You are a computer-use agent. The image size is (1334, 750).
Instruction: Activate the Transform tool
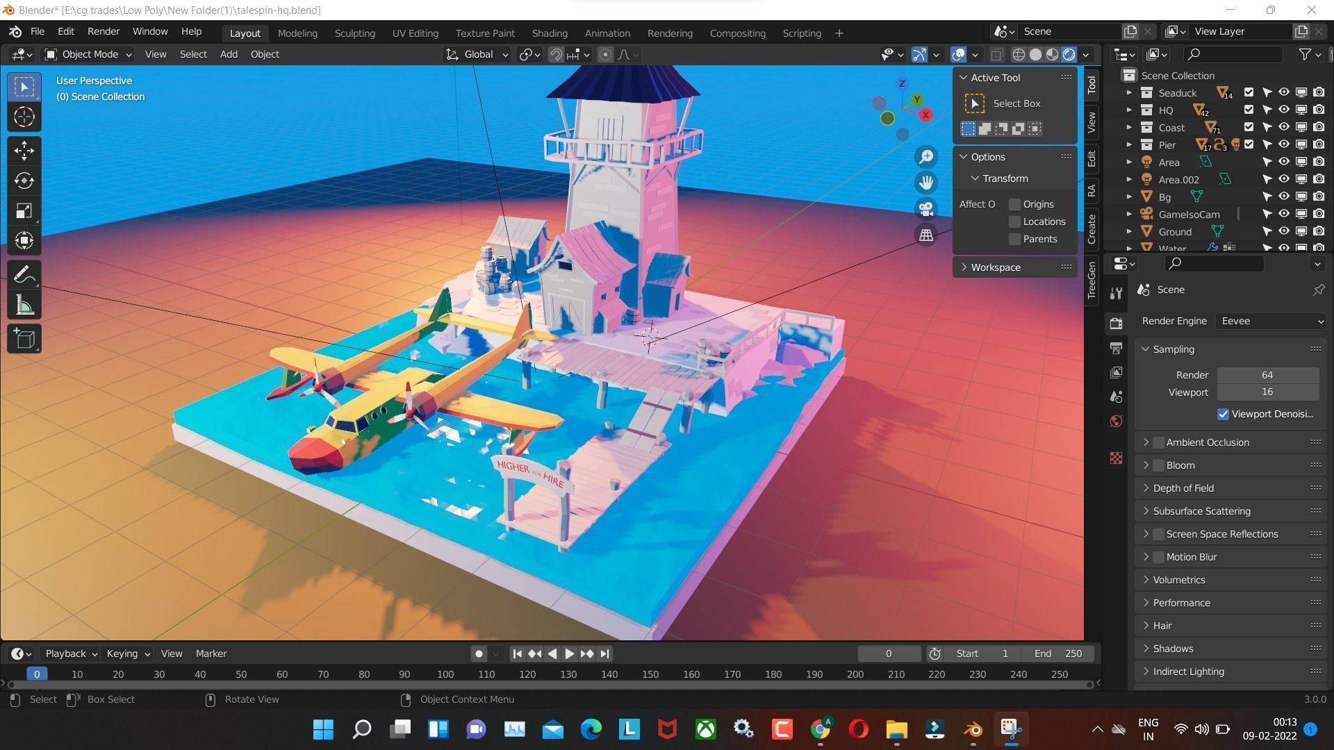coord(24,241)
